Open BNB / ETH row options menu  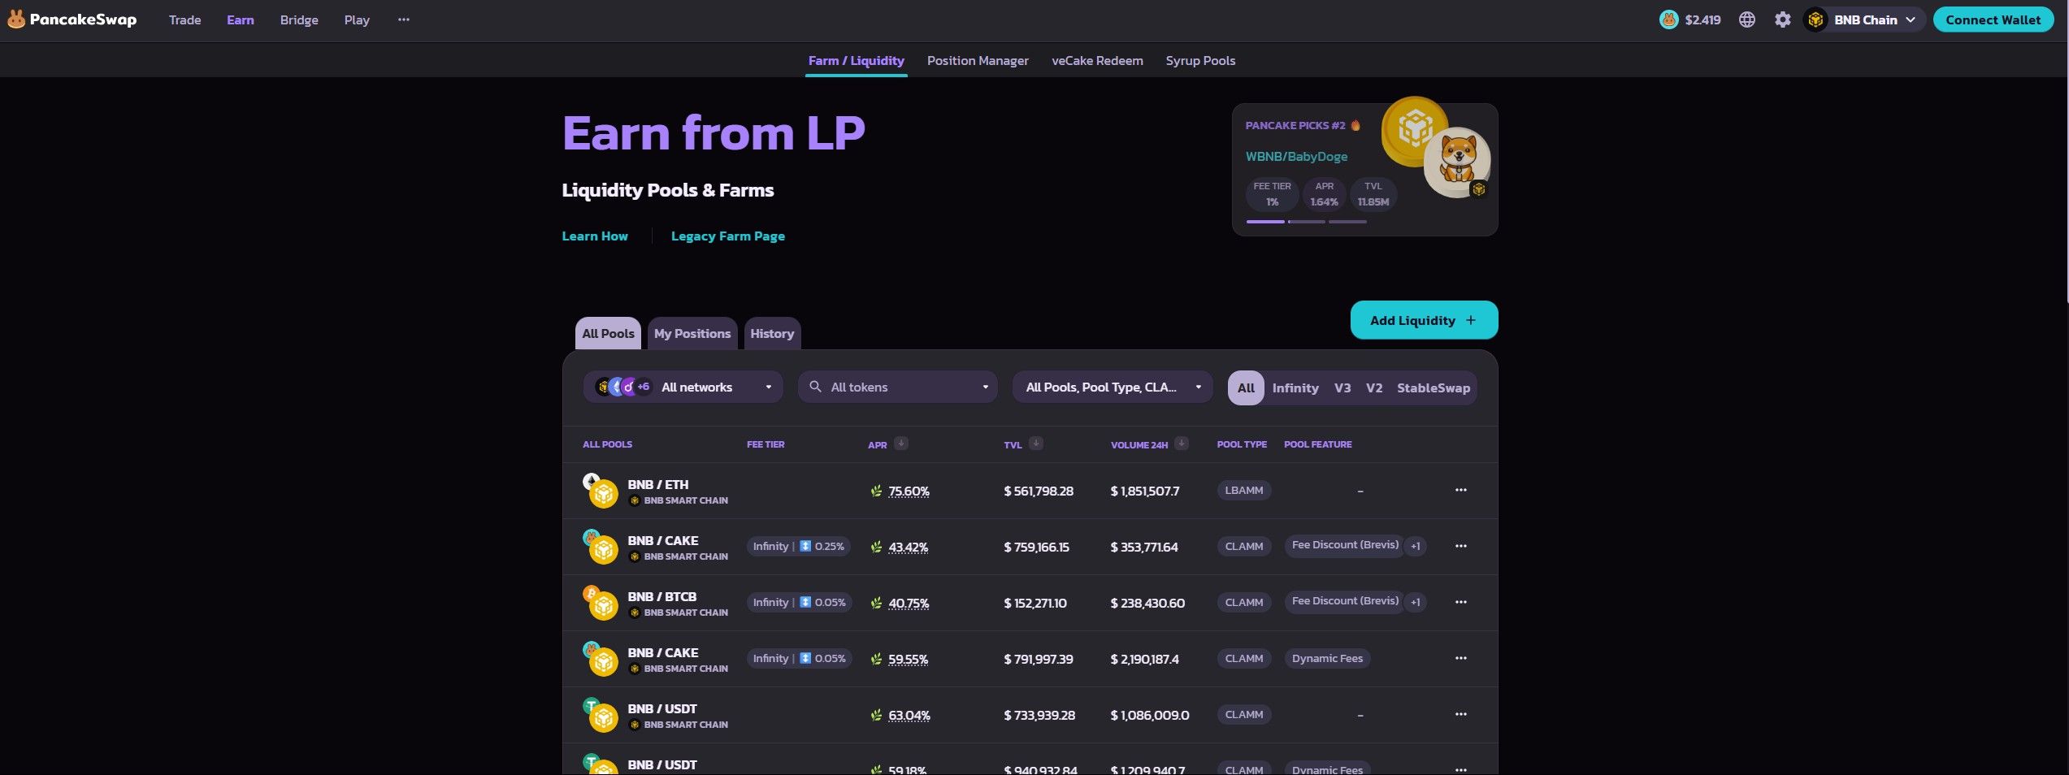tap(1460, 491)
